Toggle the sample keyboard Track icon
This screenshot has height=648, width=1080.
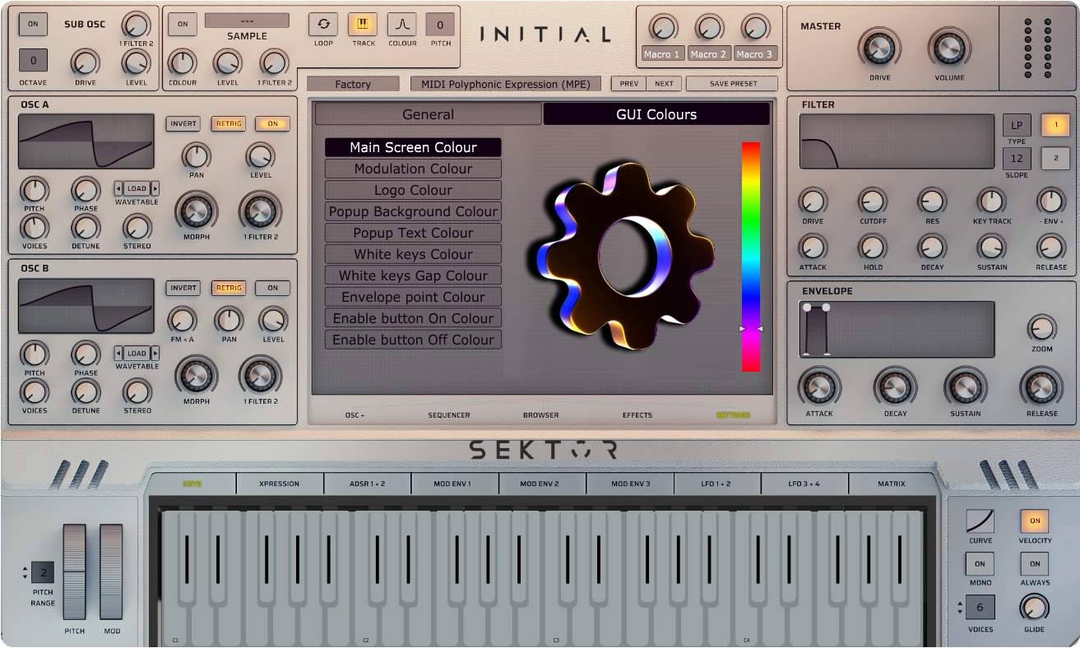[363, 25]
